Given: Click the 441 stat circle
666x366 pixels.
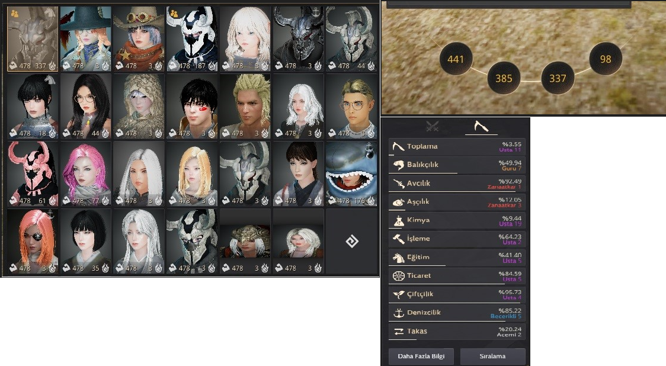Looking at the screenshot, I should [x=455, y=59].
